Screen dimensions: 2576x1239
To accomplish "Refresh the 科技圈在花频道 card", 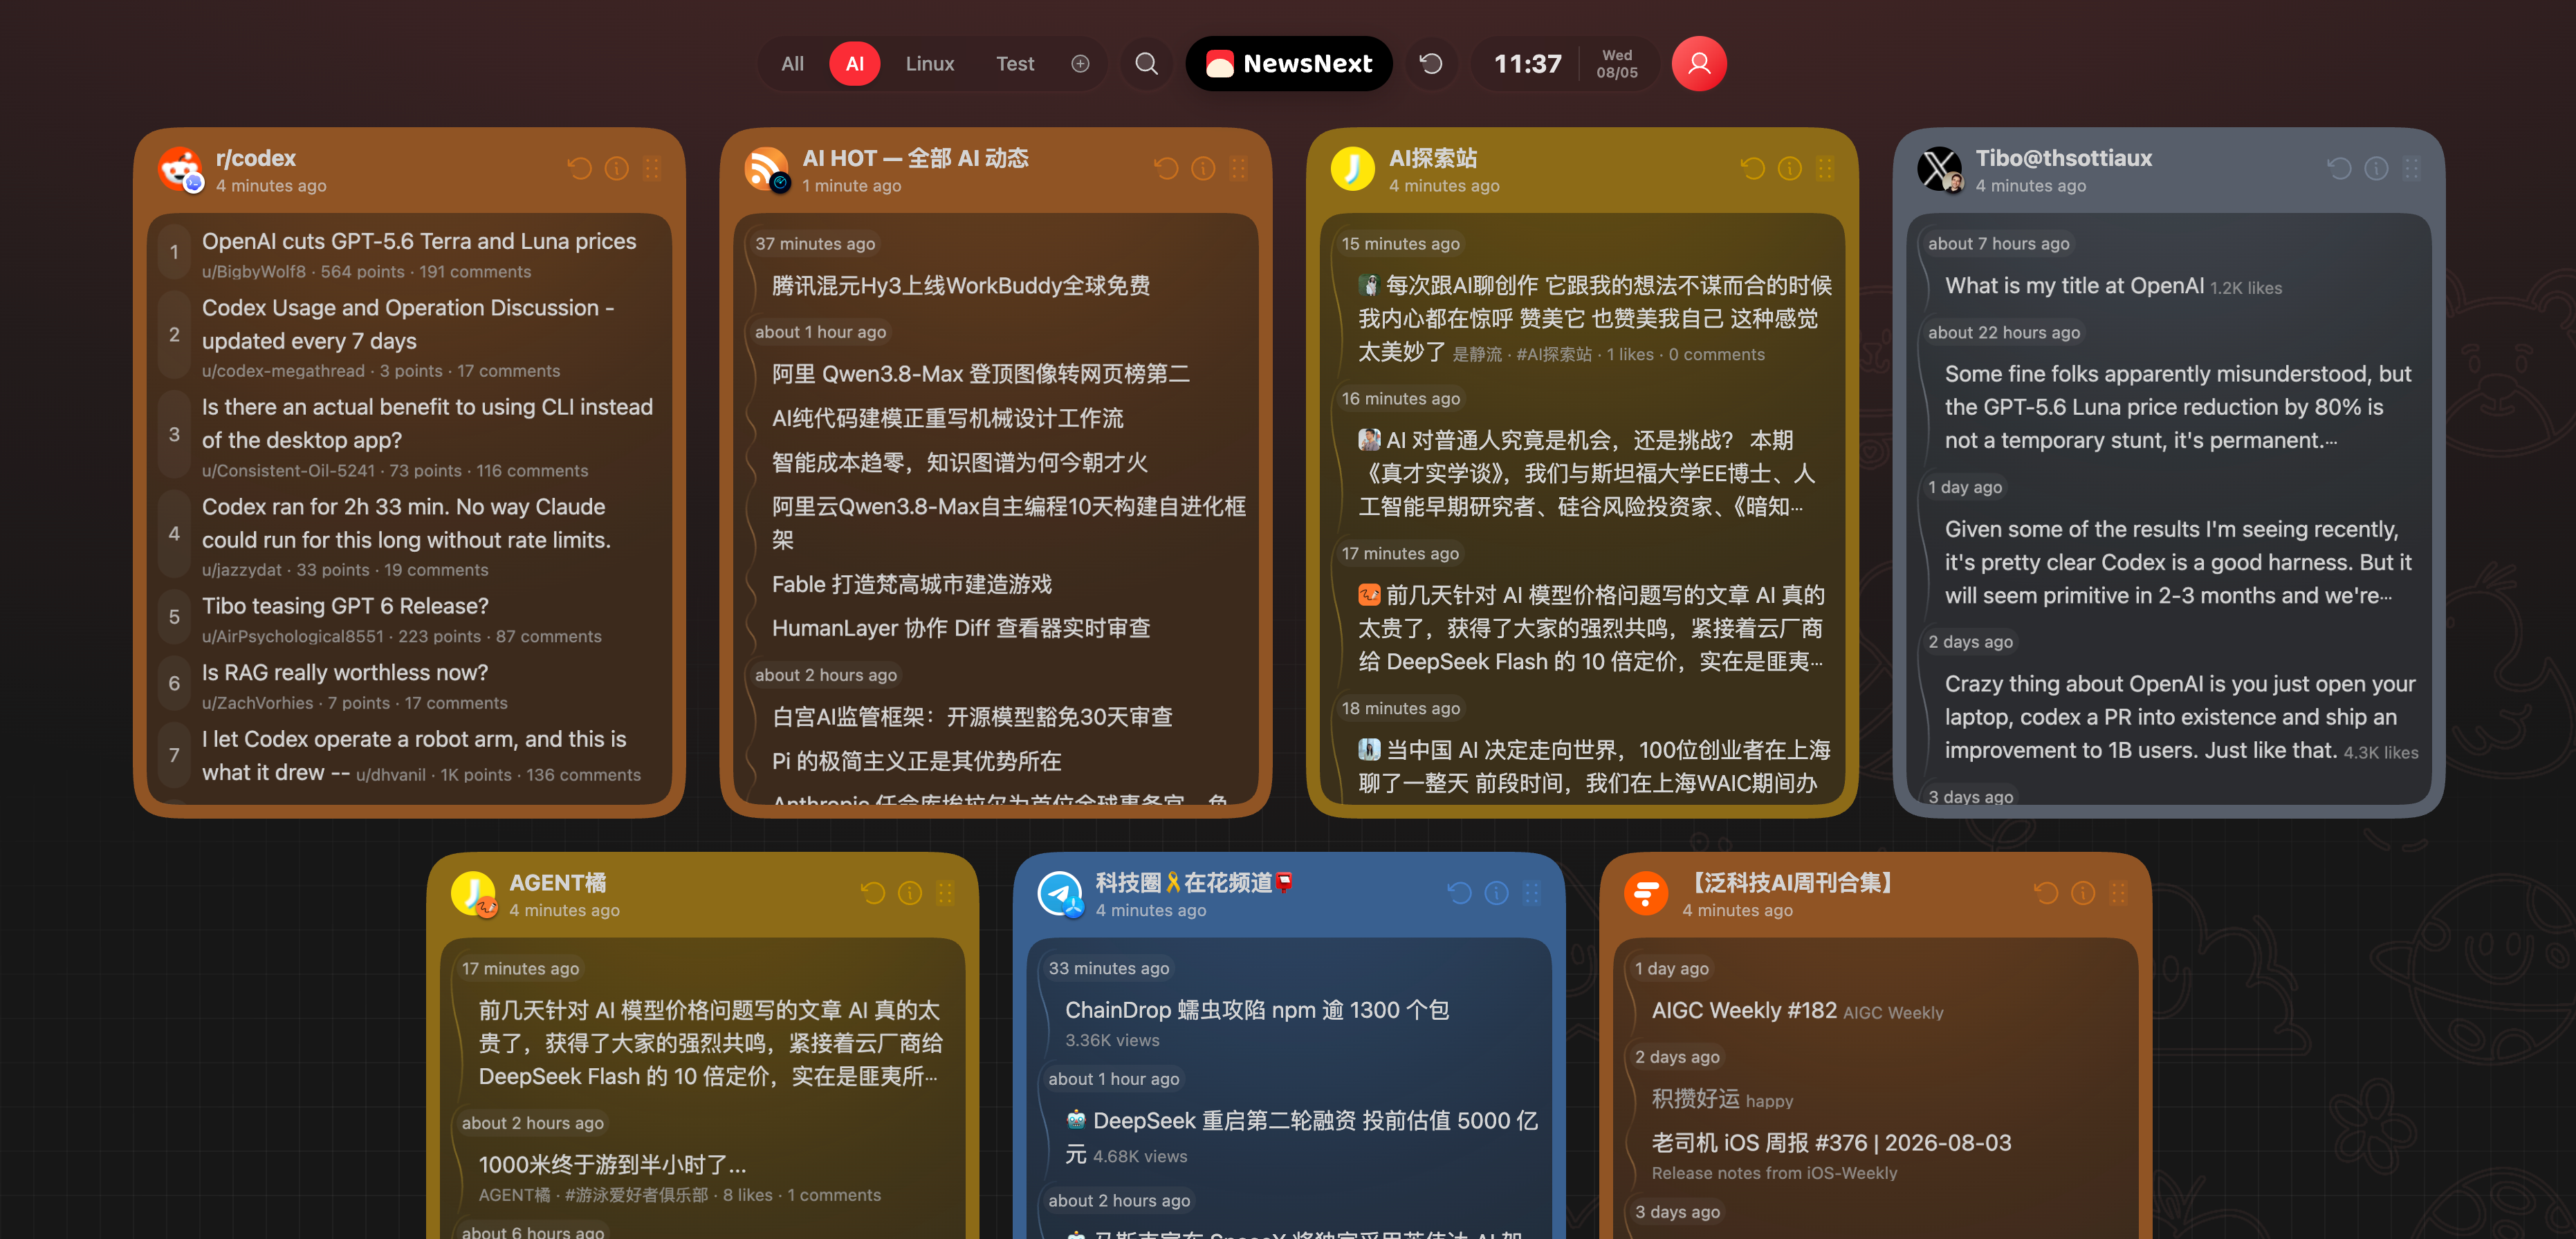I will (1460, 893).
